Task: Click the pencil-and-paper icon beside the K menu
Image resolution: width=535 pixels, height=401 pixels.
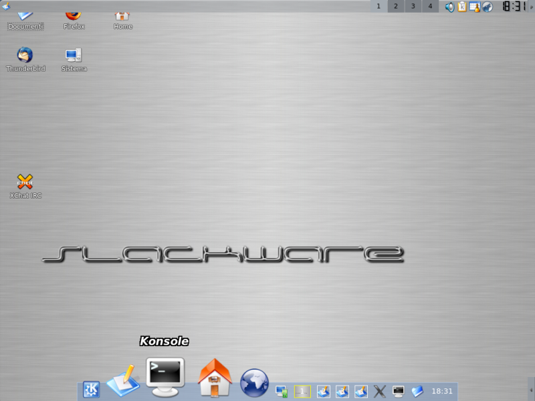Action: tap(123, 380)
